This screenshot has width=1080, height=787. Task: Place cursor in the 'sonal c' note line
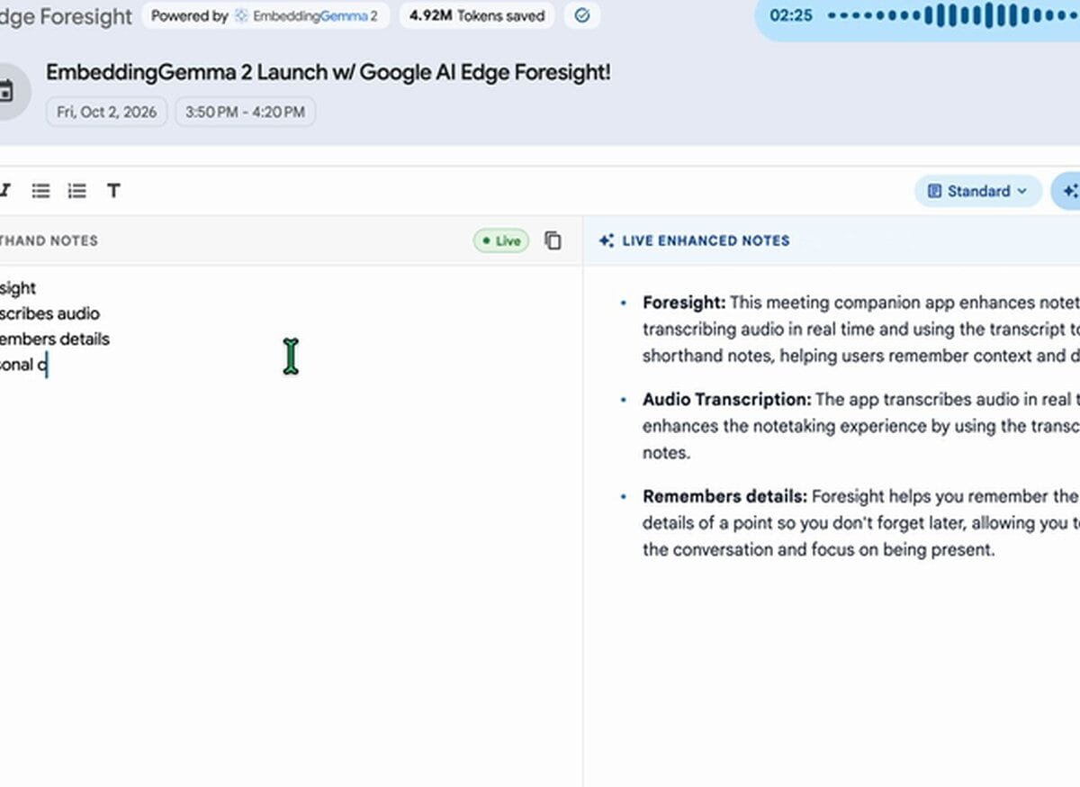[23, 364]
